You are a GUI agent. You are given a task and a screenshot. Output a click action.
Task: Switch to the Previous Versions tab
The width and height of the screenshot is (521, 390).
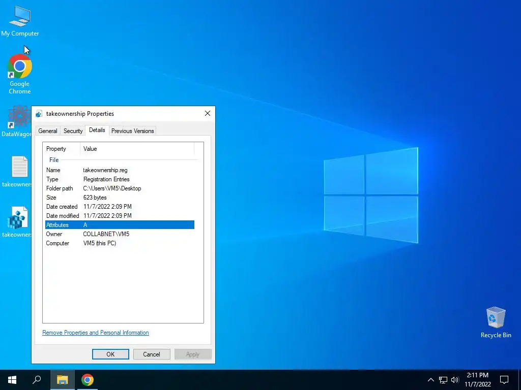pos(133,131)
